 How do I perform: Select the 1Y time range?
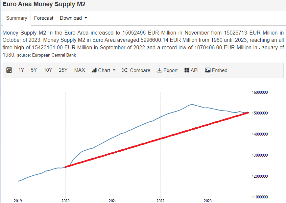pos(21,70)
